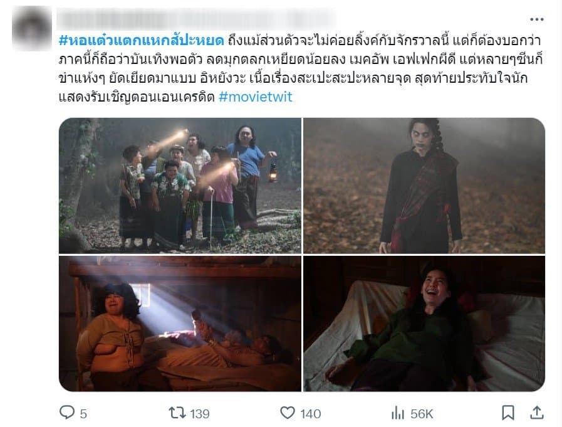Click the tweet body text
Image resolution: width=562 pixels, height=427 pixels.
click(x=301, y=68)
